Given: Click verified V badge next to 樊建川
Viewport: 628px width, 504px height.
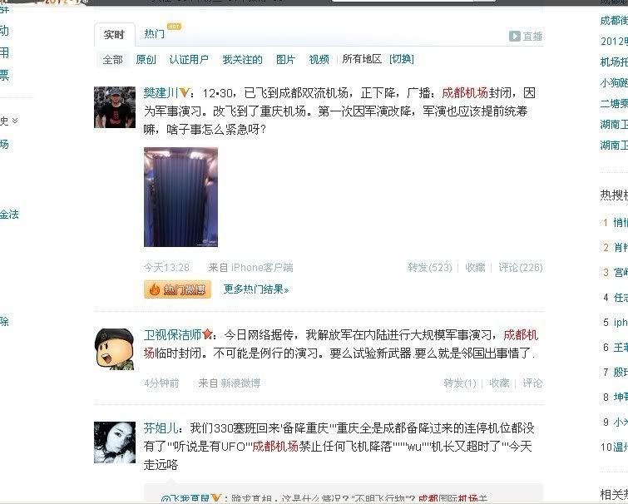Looking at the screenshot, I should pyautogui.click(x=184, y=93).
